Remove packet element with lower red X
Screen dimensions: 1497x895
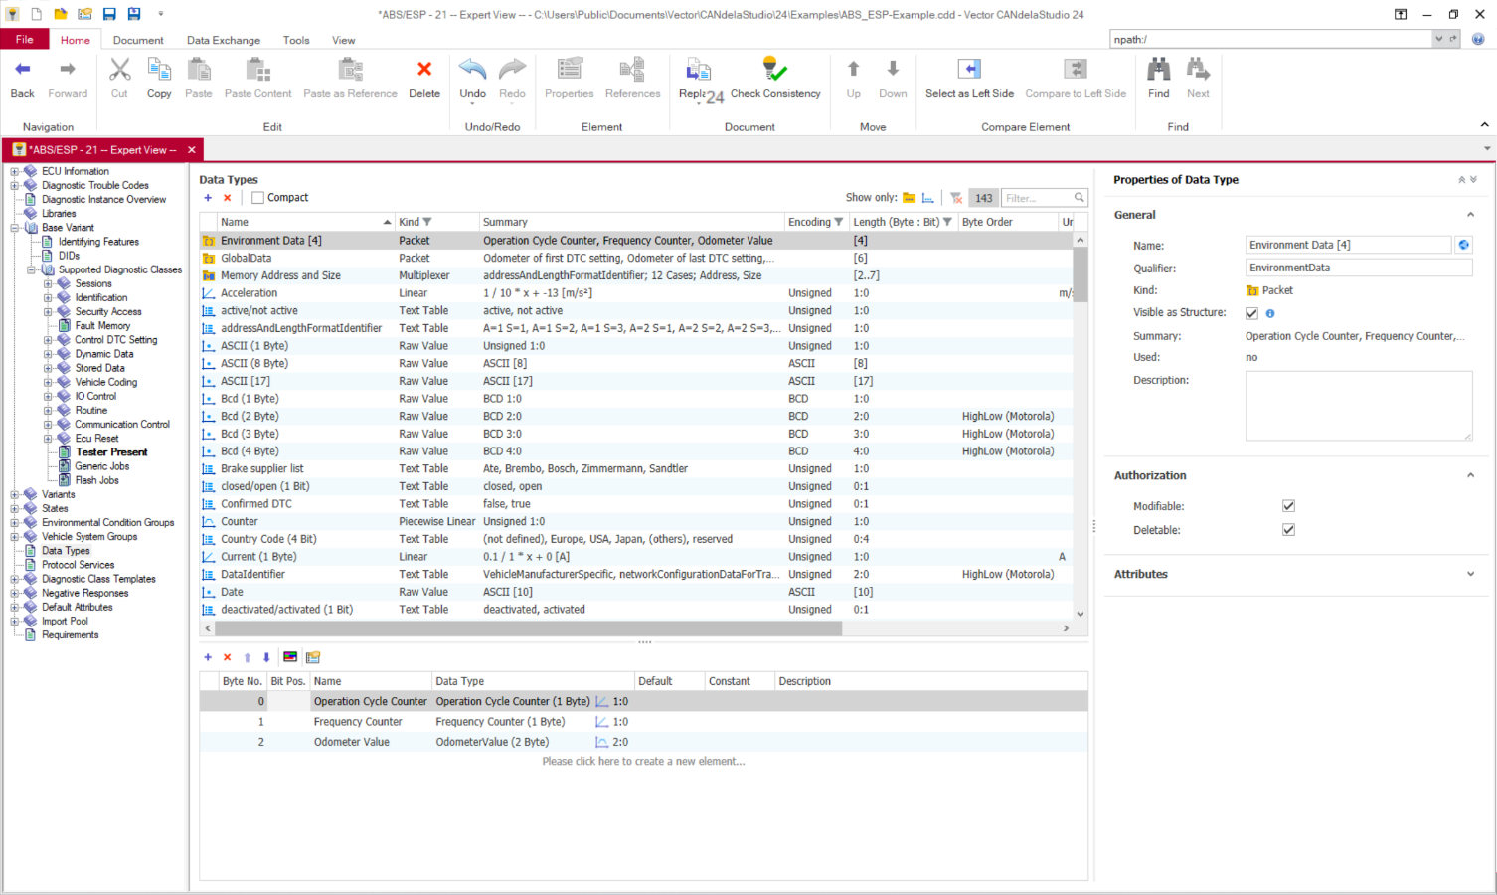pos(228,657)
